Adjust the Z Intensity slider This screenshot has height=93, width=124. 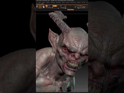point(67,8)
